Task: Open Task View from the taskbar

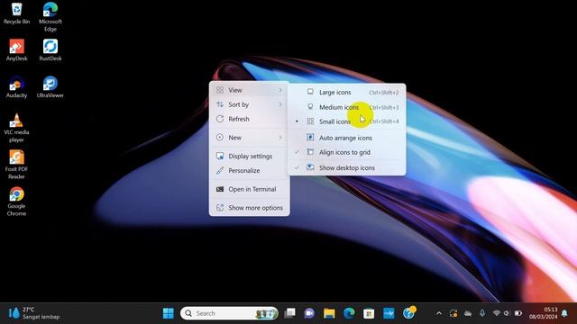Action: click(290, 313)
